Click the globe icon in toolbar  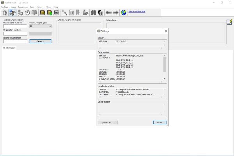[124, 12]
